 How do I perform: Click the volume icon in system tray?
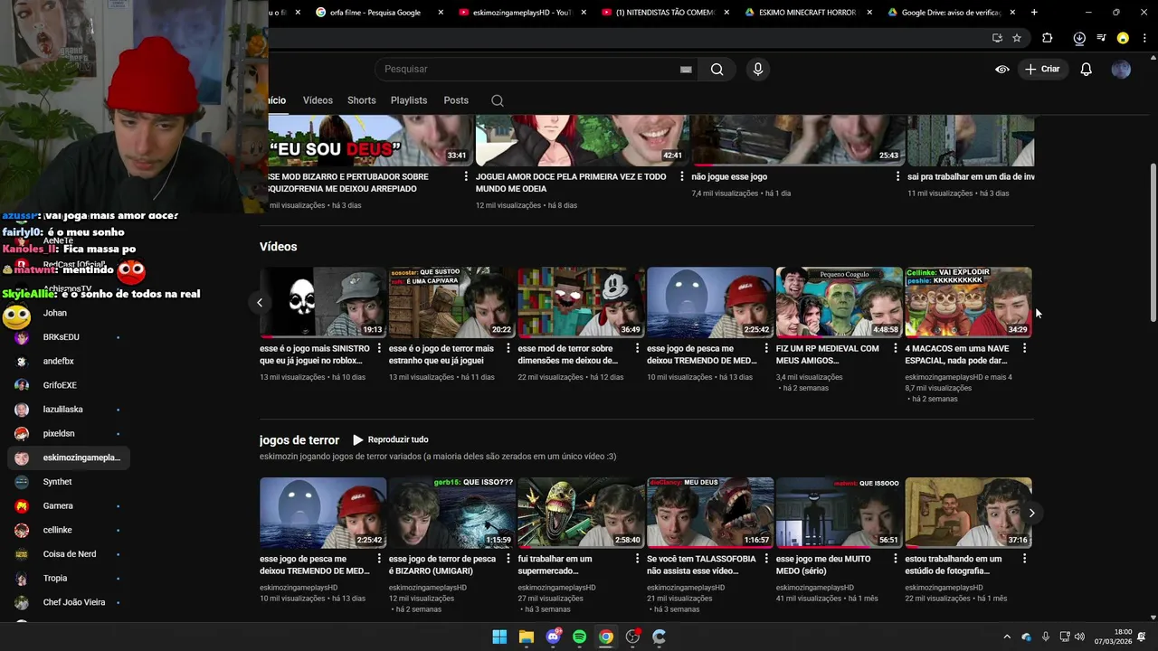(x=1079, y=637)
